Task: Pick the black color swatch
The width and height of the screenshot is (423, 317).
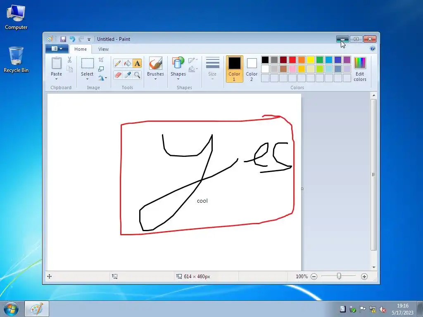Action: coord(265,60)
